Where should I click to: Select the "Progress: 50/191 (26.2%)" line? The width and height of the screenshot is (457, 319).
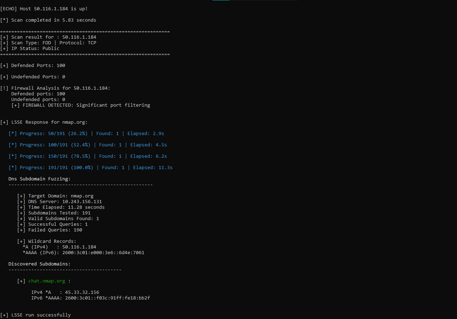[x=86, y=133]
